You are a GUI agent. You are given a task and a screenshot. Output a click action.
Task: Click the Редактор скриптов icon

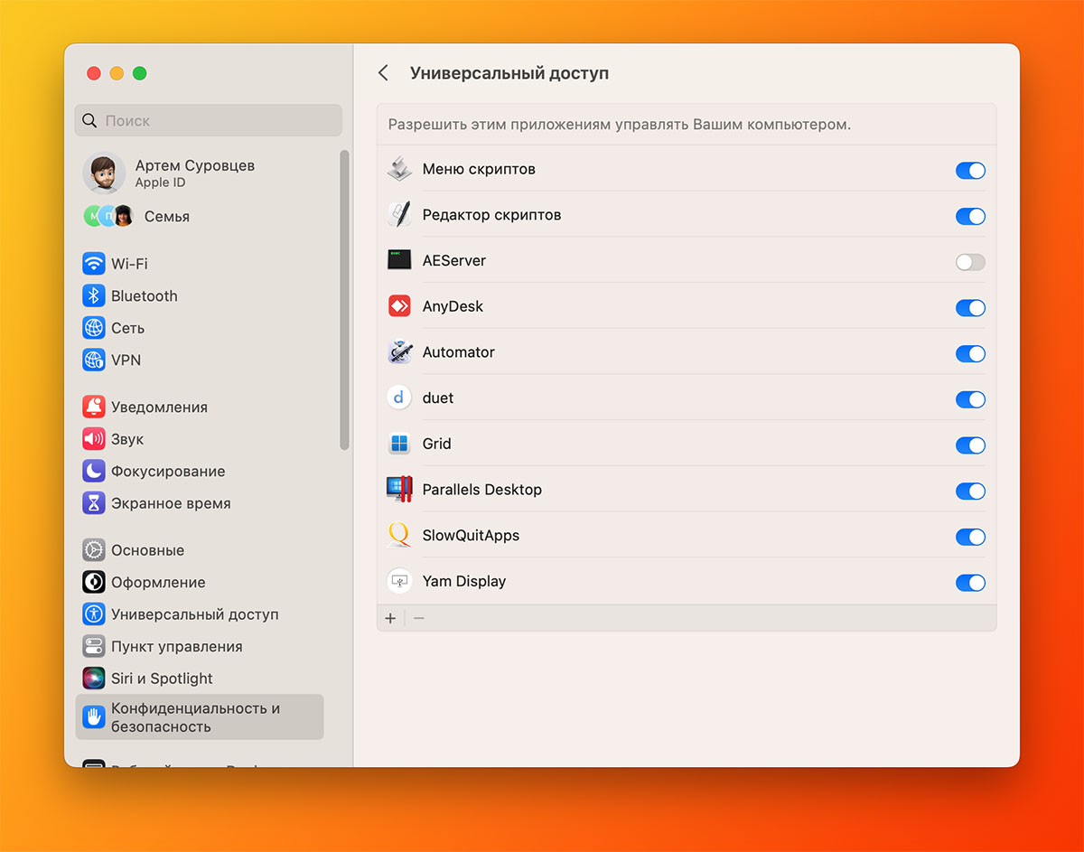click(399, 215)
